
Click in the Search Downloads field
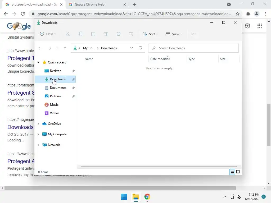[193, 48]
